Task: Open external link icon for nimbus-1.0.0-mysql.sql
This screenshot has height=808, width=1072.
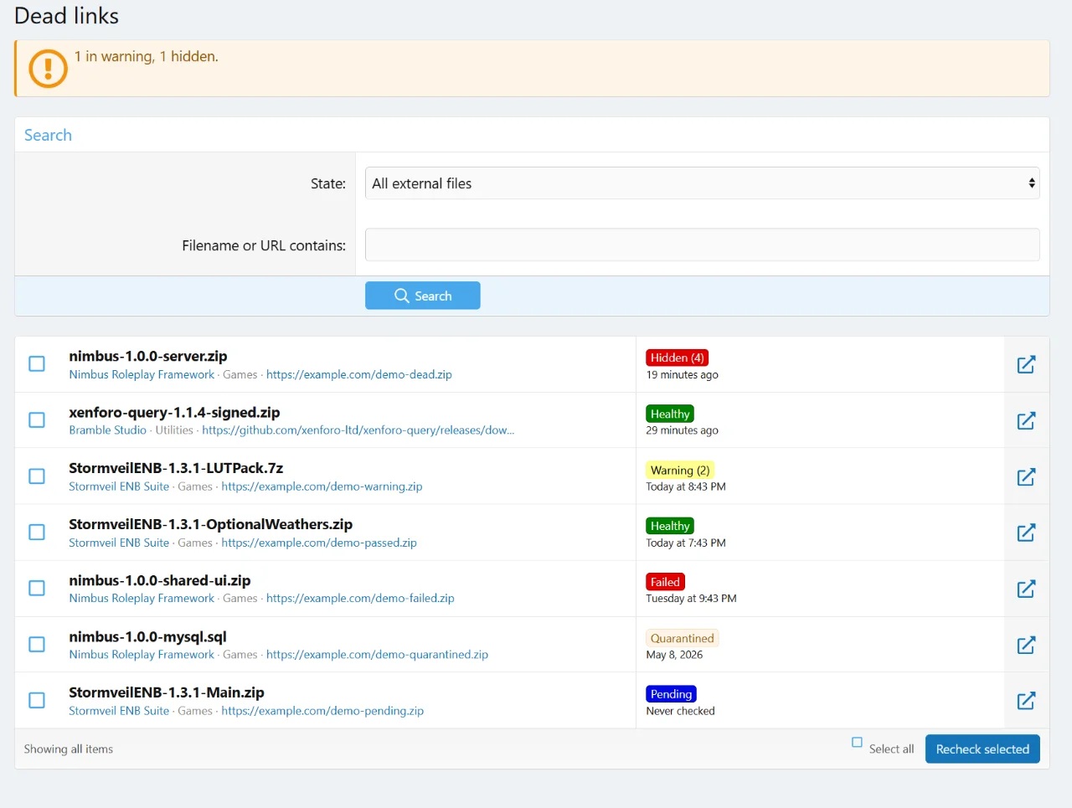Action: point(1026,645)
